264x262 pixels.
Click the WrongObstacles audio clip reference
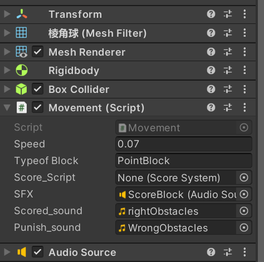176,228
